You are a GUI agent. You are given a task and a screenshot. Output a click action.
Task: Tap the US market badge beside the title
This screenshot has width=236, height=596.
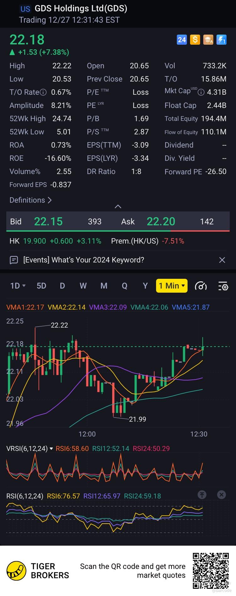click(25, 9)
